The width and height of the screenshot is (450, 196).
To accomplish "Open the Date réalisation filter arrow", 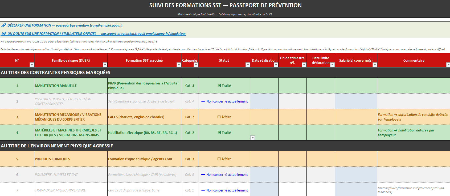I will pyautogui.click(x=276, y=65).
